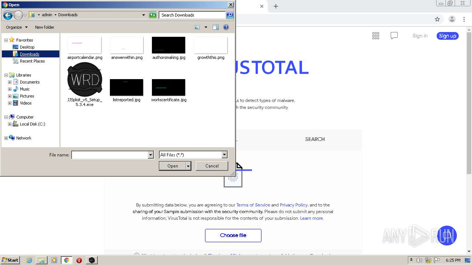Select authorsmaking.jpg file

[169, 48]
